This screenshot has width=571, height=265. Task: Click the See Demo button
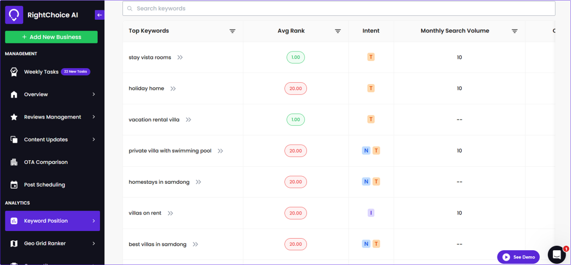point(518,257)
